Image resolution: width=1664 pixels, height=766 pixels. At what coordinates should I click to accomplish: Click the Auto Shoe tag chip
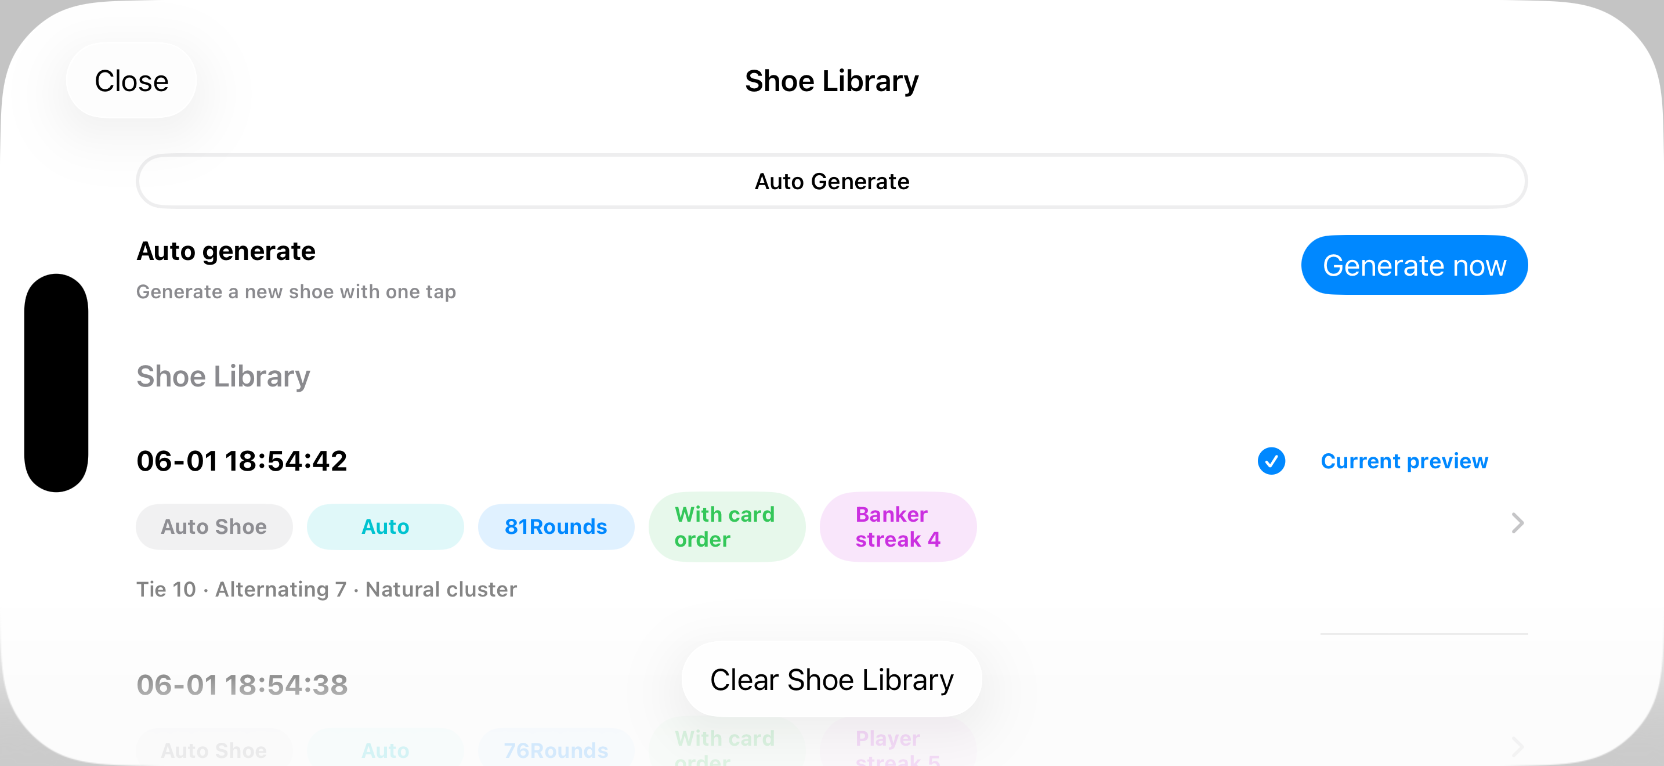pyautogui.click(x=214, y=526)
